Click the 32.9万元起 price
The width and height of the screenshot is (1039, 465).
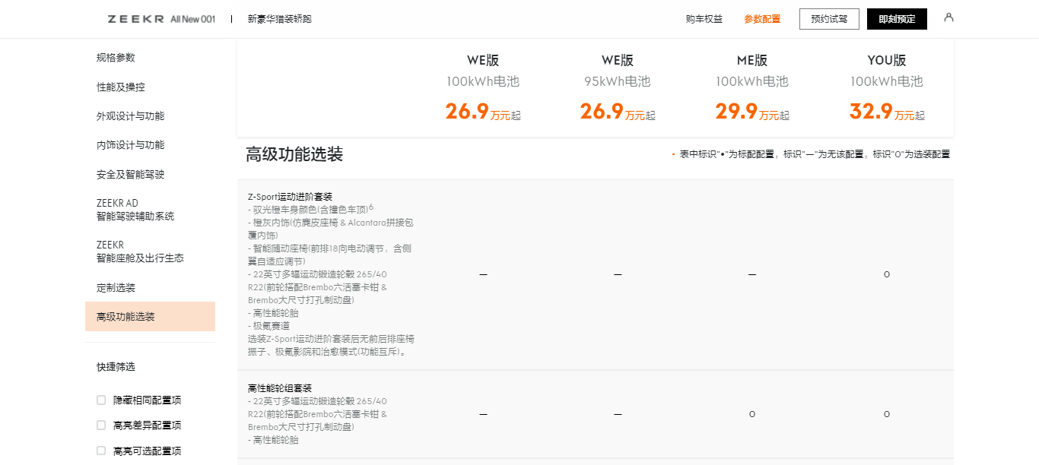[x=887, y=112]
